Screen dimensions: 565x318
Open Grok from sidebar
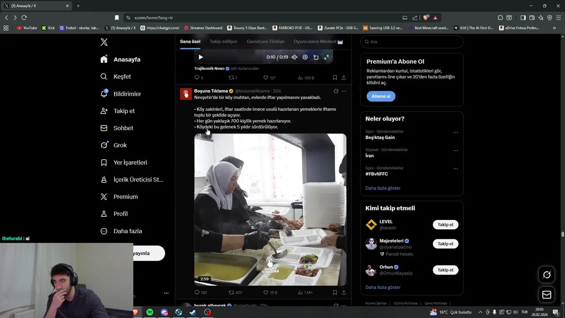(113, 145)
